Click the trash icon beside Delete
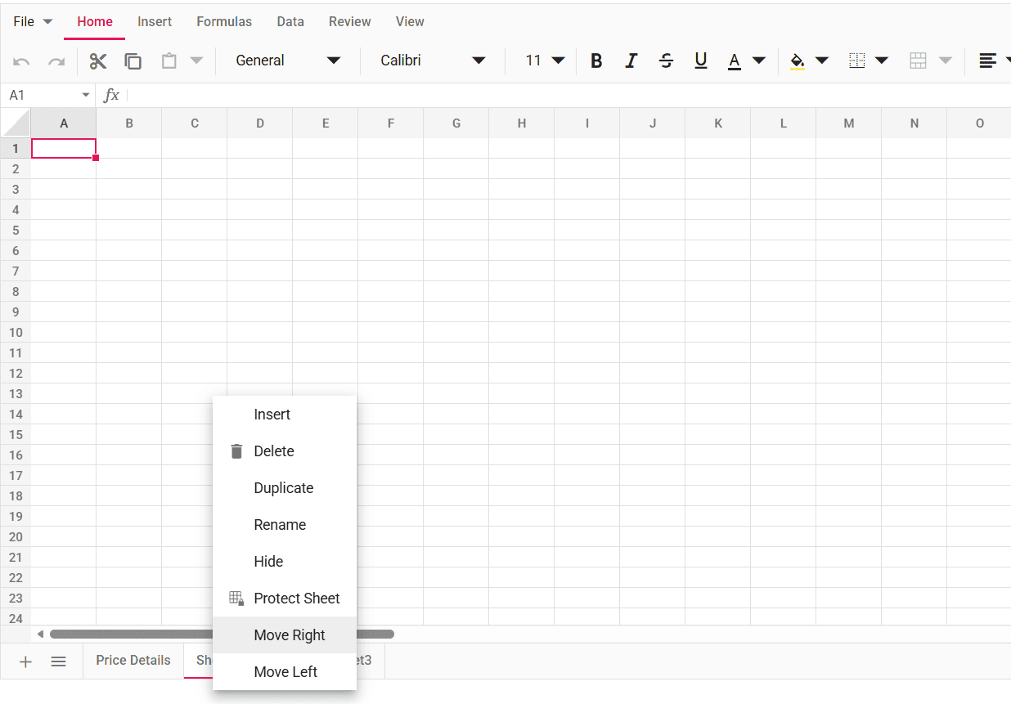This screenshot has width=1011, height=704. coord(236,451)
